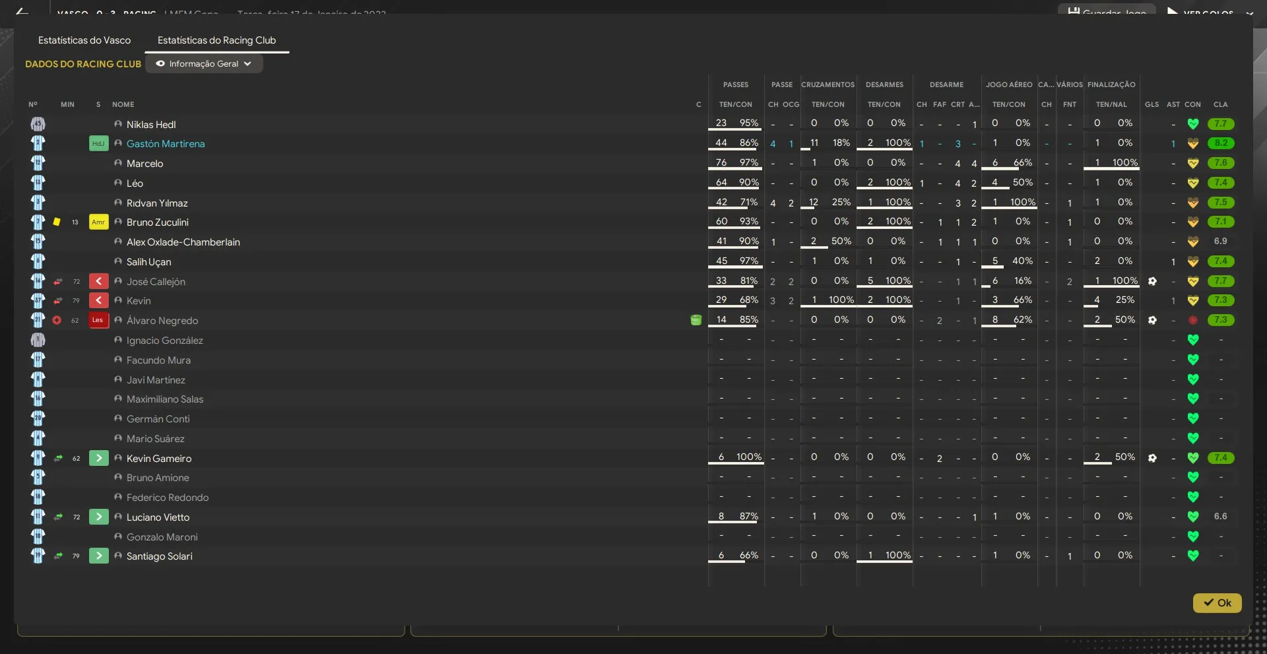This screenshot has width=1267, height=654.
Task: Click Gastón Martirena's orange condition heart
Action: pos(1193,143)
